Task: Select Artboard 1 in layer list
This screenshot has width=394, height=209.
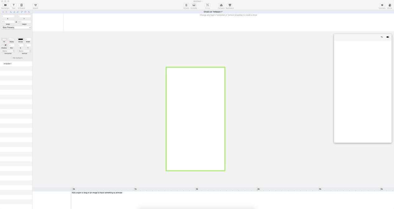Action: 7,64
